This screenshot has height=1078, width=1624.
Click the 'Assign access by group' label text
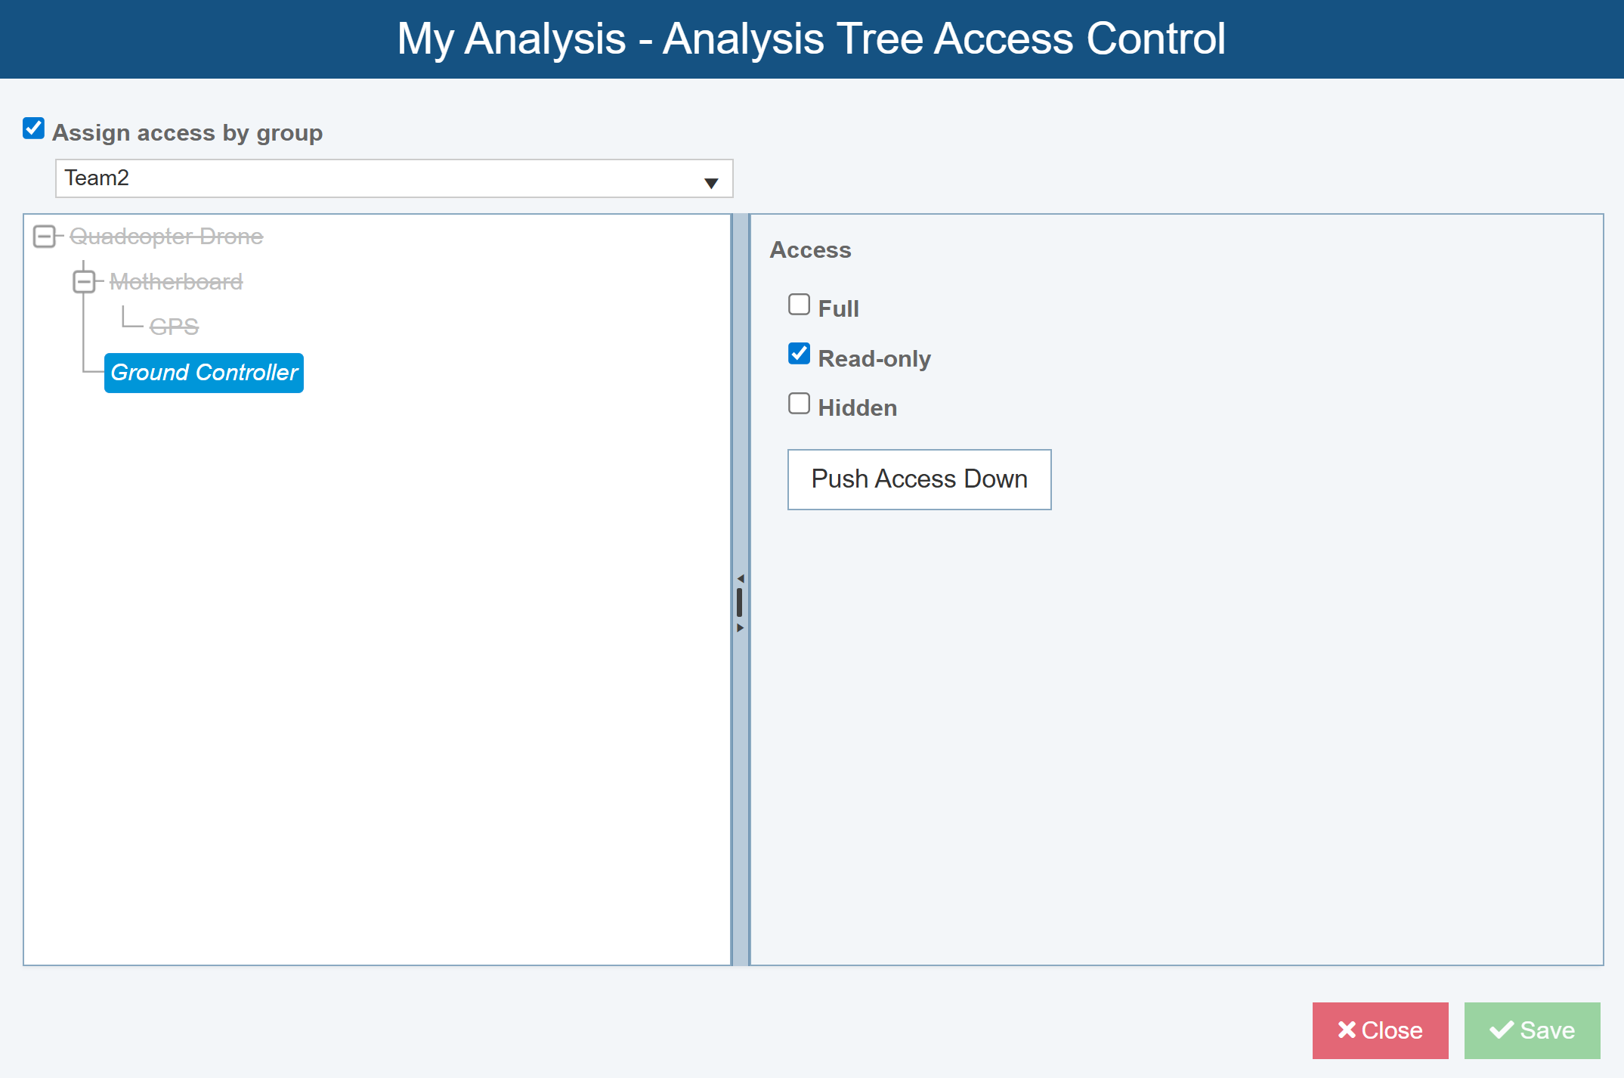(x=187, y=133)
